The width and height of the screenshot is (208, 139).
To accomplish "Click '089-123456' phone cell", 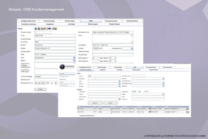I will pyautogui.click(x=155, y=112).
